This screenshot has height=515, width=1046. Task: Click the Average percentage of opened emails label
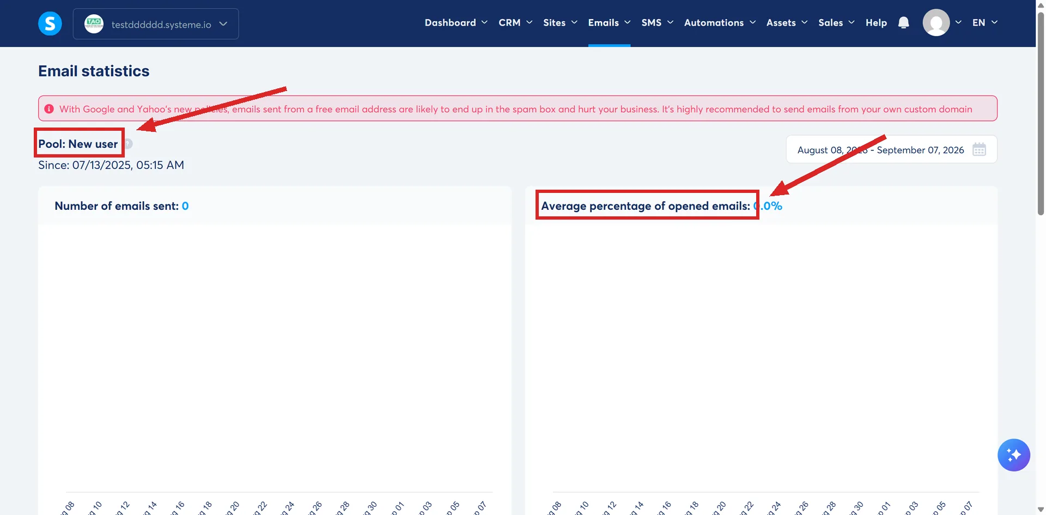click(x=646, y=206)
